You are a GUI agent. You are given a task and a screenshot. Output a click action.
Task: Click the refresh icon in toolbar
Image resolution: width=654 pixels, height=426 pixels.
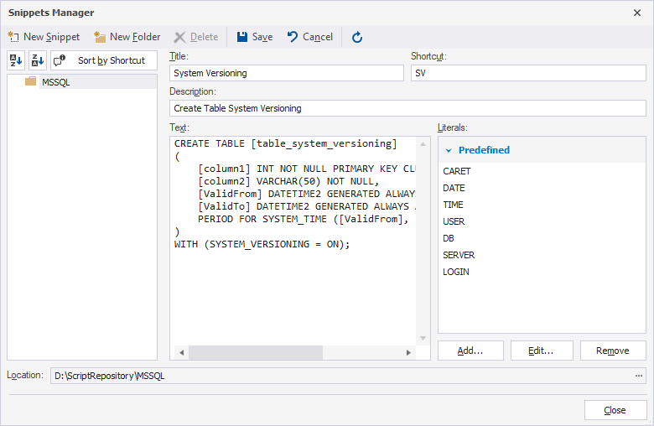(x=357, y=38)
